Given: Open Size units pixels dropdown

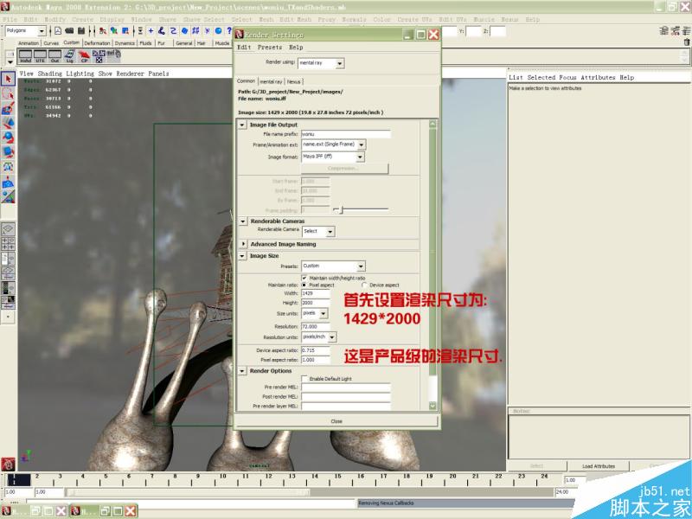Looking at the screenshot, I should [315, 313].
